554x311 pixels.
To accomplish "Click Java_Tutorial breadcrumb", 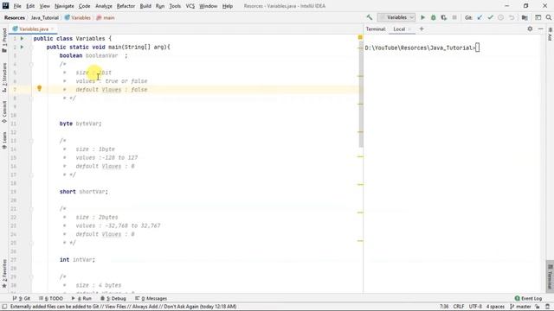I will [44, 17].
